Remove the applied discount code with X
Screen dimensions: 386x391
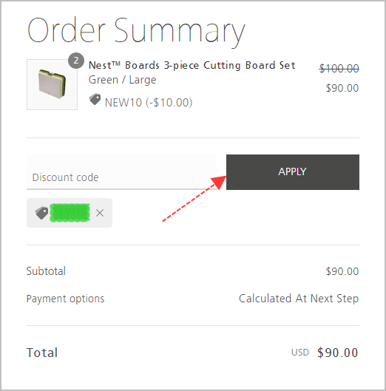point(100,213)
